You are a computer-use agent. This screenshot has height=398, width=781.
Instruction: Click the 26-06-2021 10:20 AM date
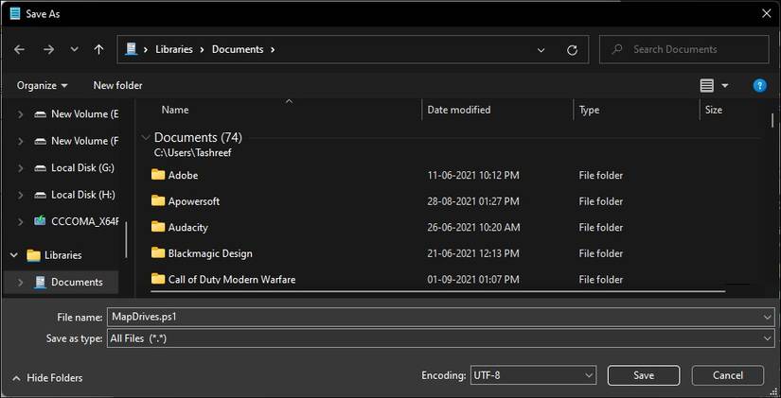tap(473, 227)
